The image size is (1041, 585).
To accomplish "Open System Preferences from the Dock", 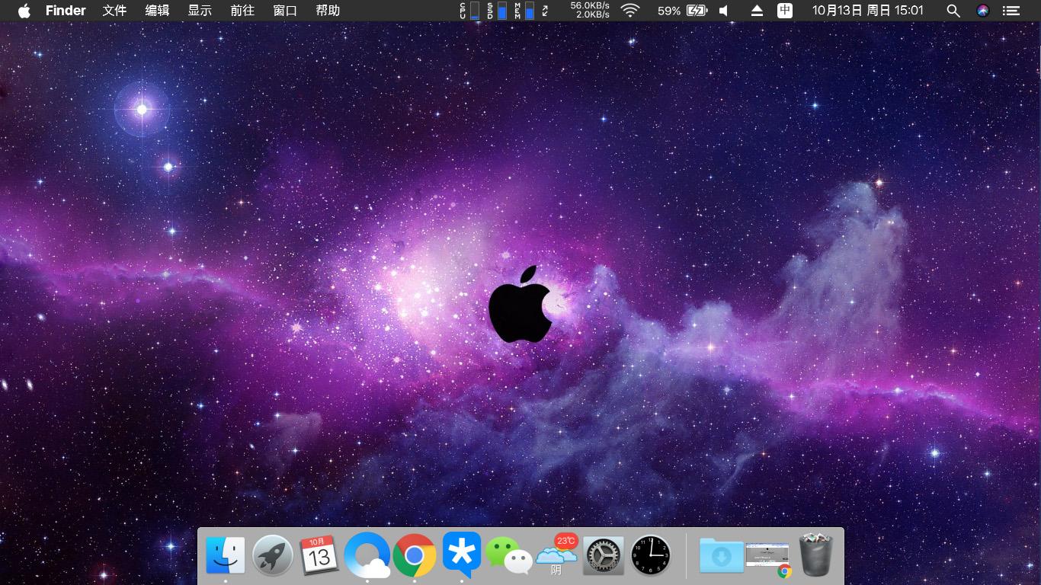I will pyautogui.click(x=603, y=556).
